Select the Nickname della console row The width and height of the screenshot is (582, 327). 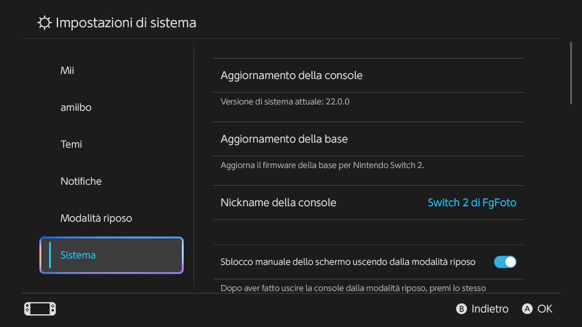pyautogui.click(x=278, y=203)
